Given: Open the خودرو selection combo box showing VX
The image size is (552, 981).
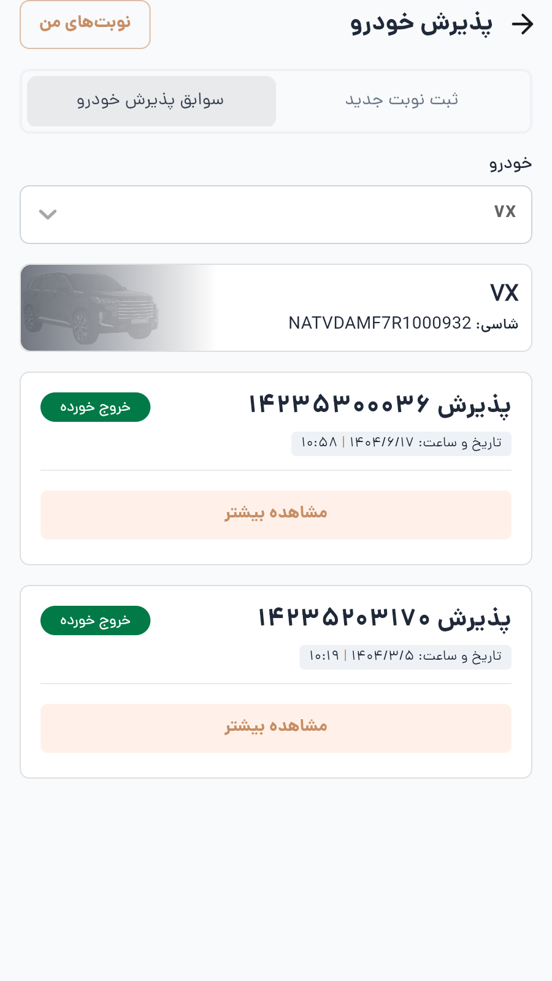Looking at the screenshot, I should [x=276, y=215].
